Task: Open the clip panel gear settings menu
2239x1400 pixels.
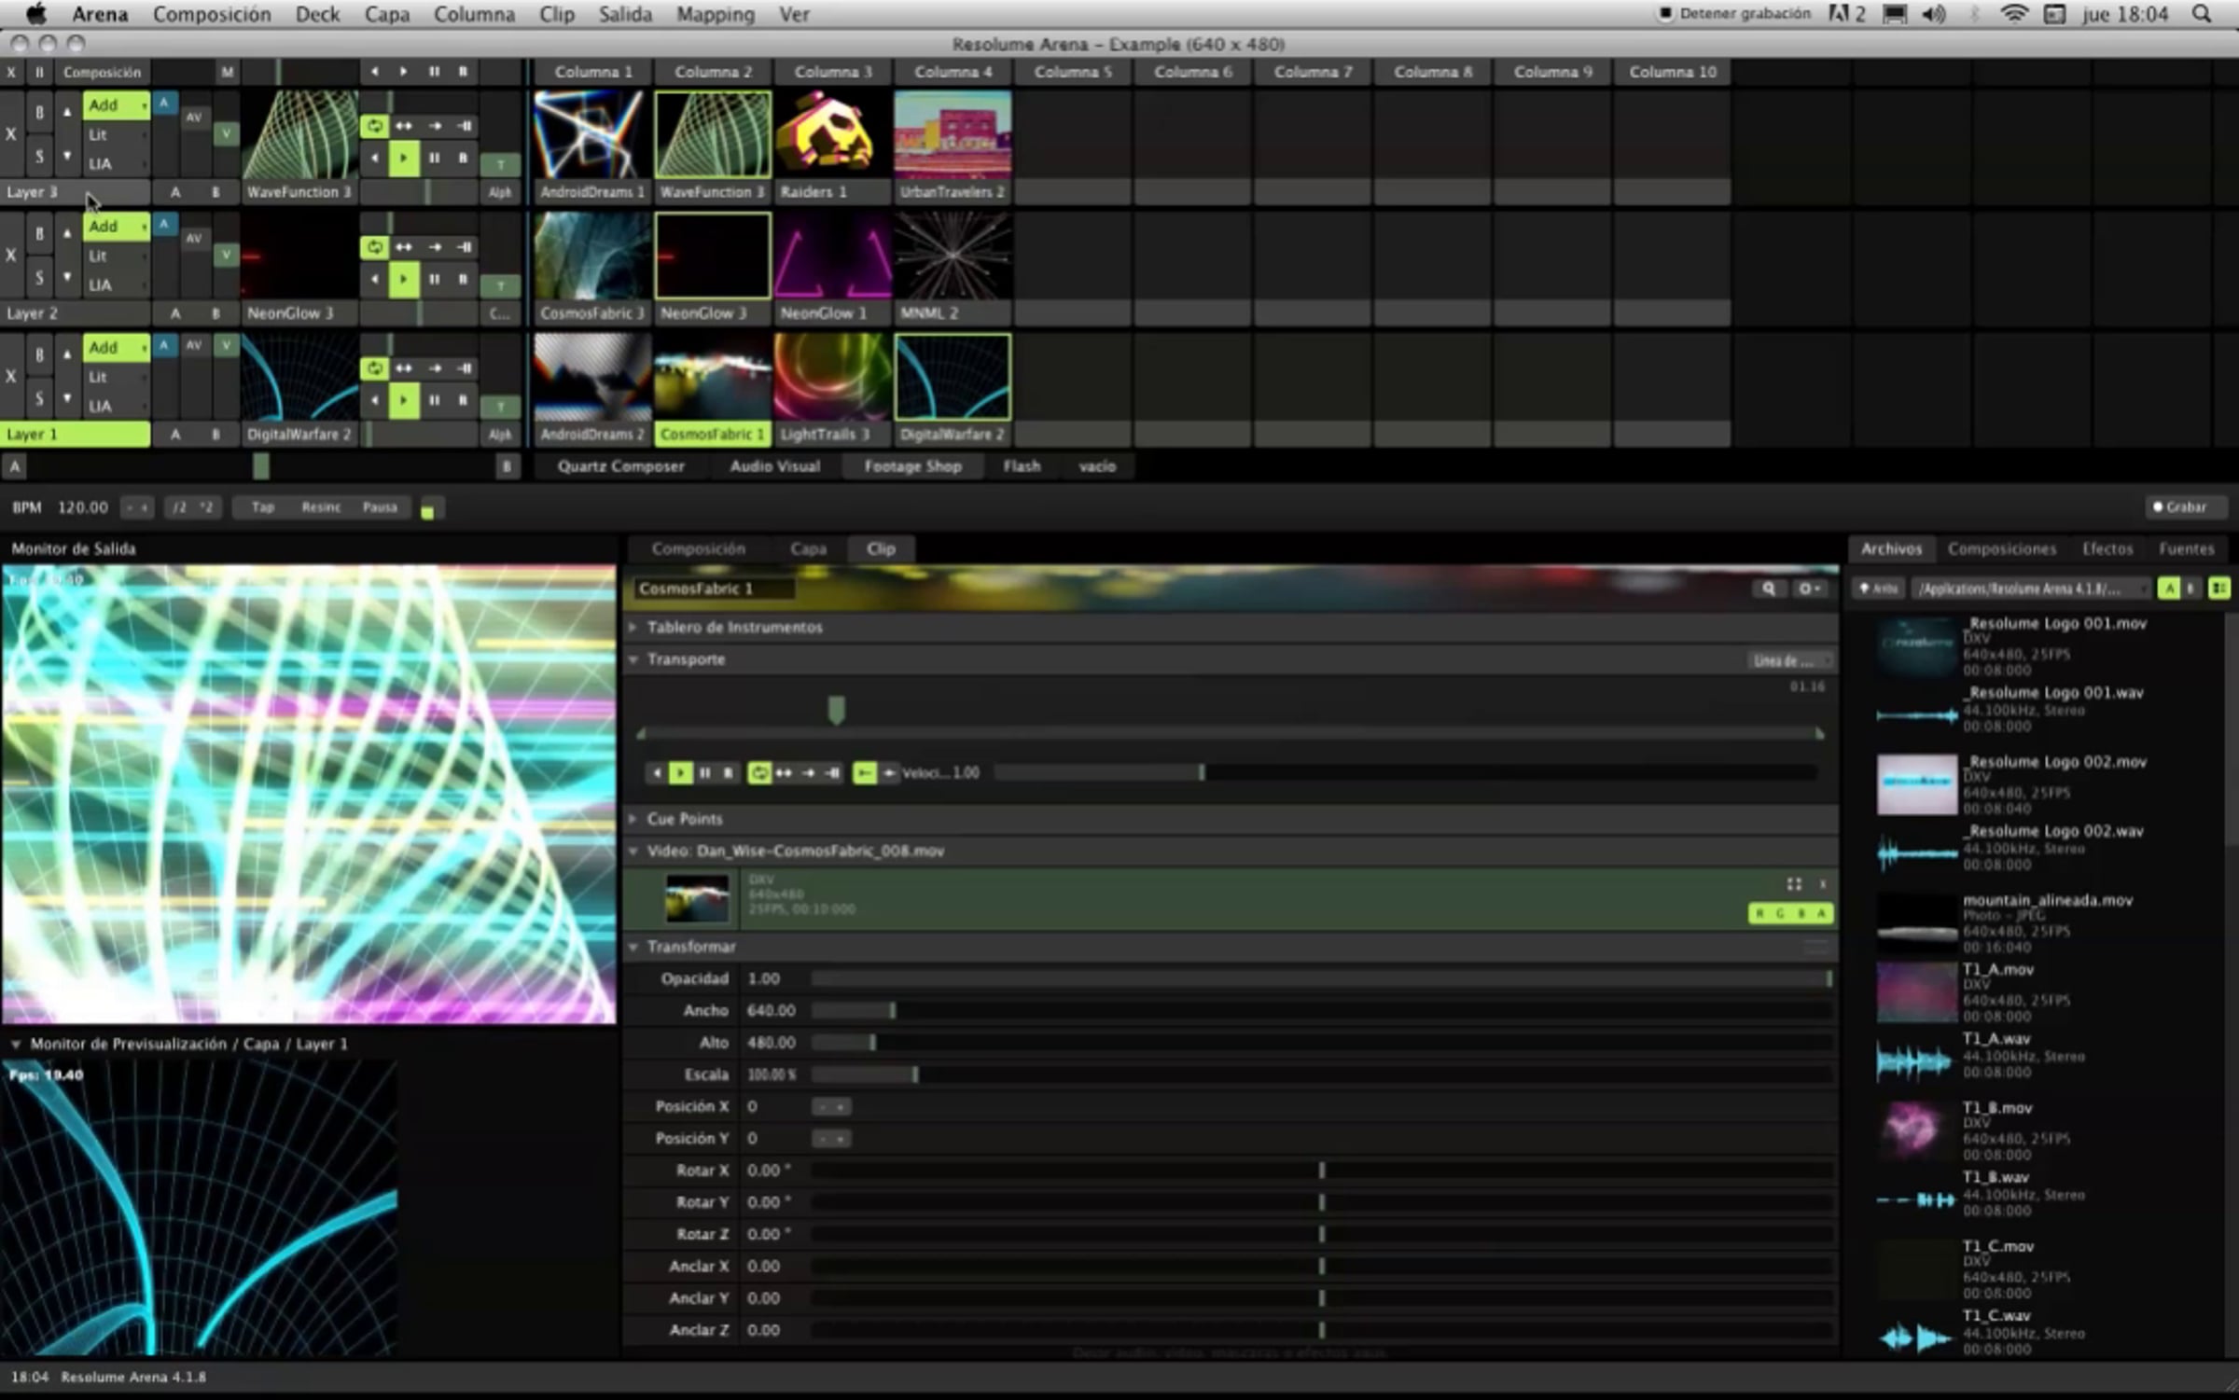Action: (1808, 589)
